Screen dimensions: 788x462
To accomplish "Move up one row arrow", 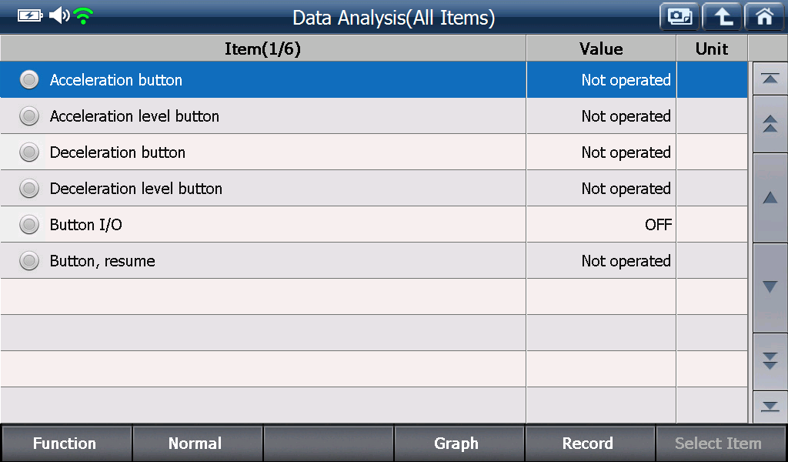I will coord(770,198).
